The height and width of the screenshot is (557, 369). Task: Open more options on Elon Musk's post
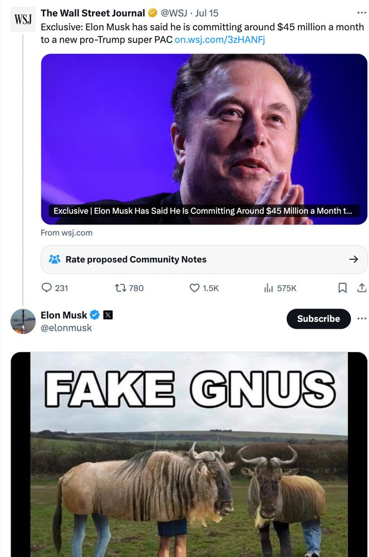[362, 319]
